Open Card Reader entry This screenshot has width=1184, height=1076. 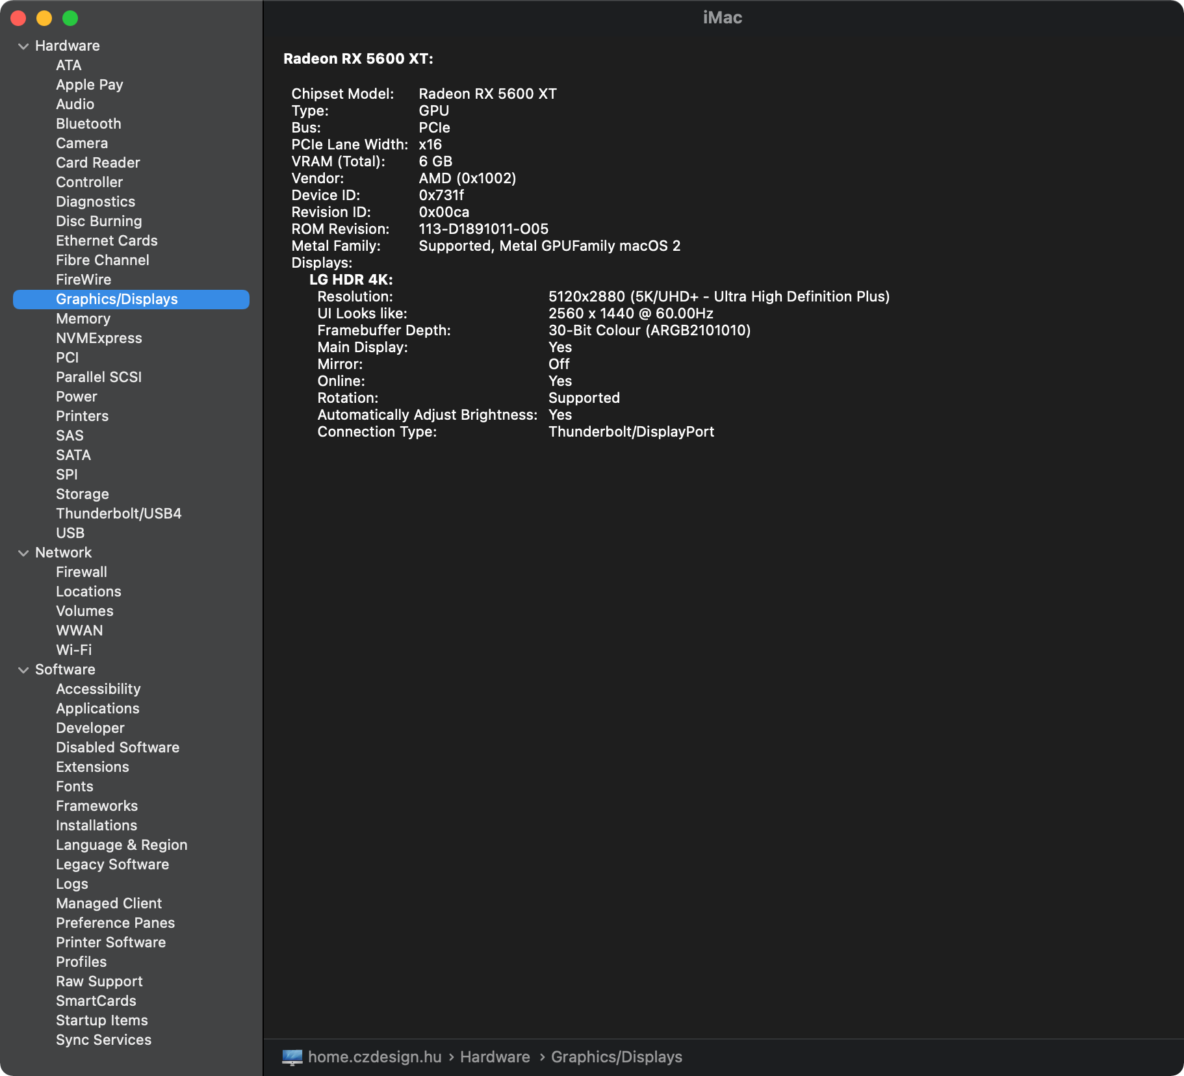pyautogui.click(x=98, y=162)
